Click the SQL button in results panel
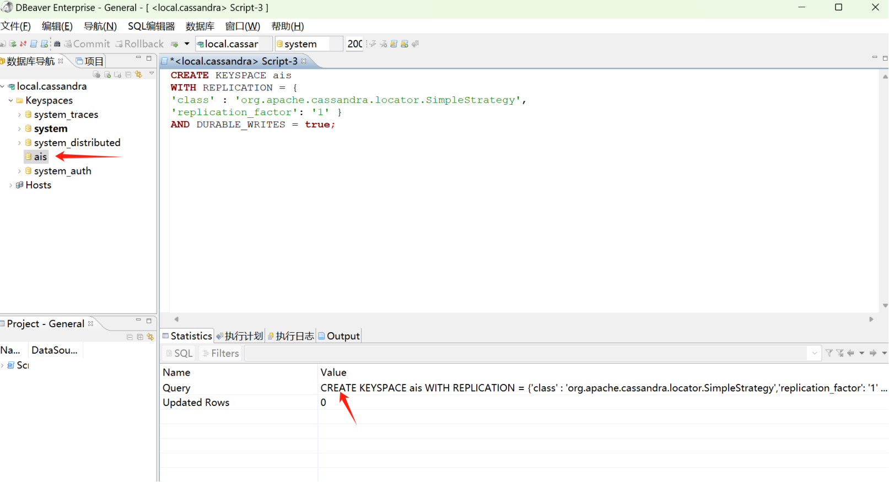Image resolution: width=889 pixels, height=482 pixels. point(179,354)
